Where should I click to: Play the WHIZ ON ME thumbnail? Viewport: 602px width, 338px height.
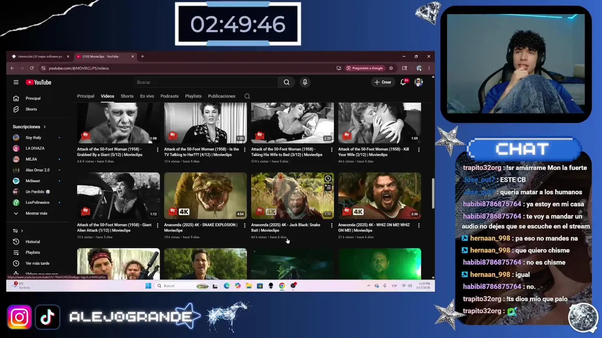pyautogui.click(x=380, y=196)
